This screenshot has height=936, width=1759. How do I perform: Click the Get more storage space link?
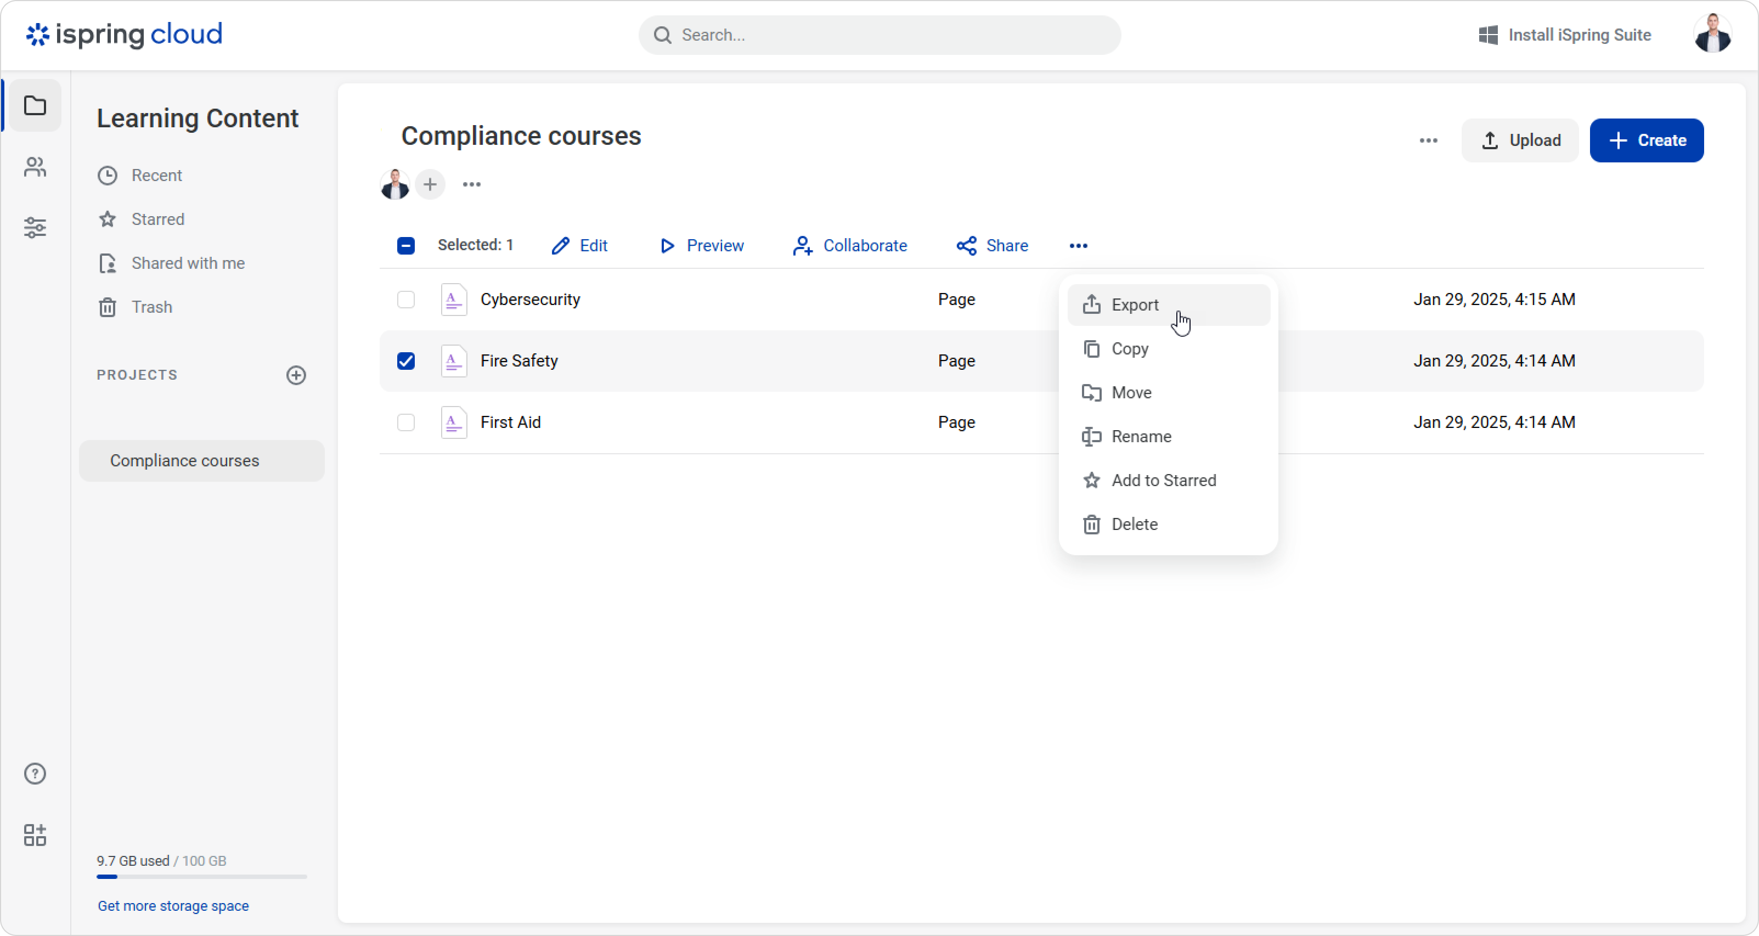point(173,906)
